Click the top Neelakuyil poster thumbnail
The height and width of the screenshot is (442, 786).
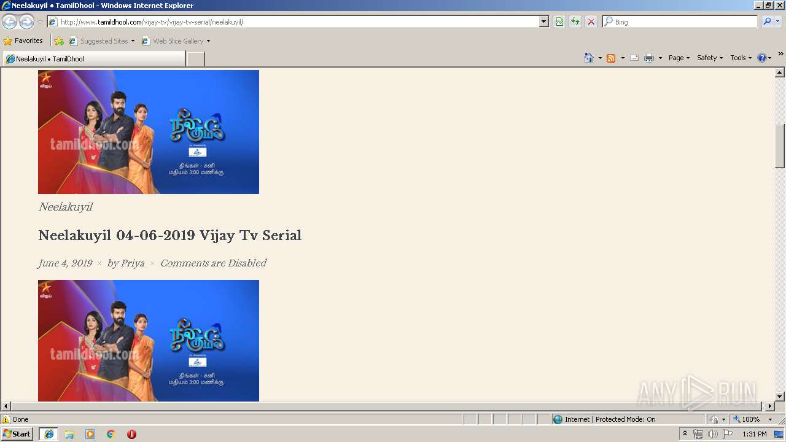pos(149,132)
